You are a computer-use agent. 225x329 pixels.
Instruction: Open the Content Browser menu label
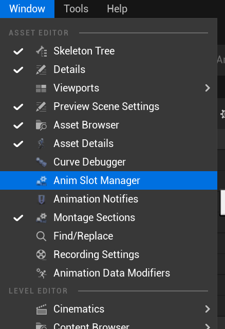(x=91, y=326)
